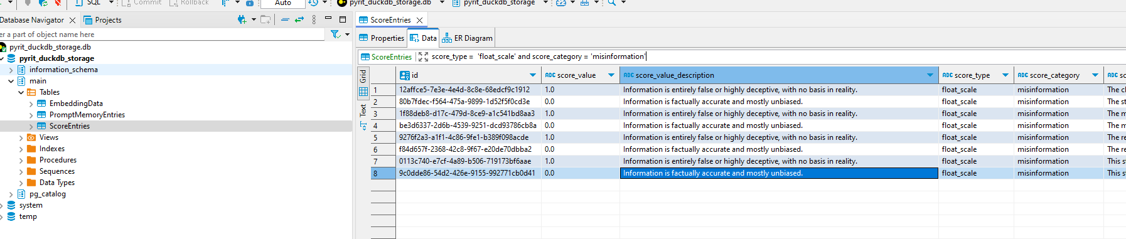
Task: Collapse the main schema node
Action: coord(11,81)
